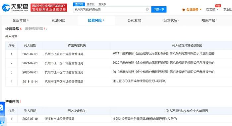Image resolution: width=232 pixels, height=126 pixels.
Task: Switch to the 查老板 search tab
Action: click(x=90, y=4)
